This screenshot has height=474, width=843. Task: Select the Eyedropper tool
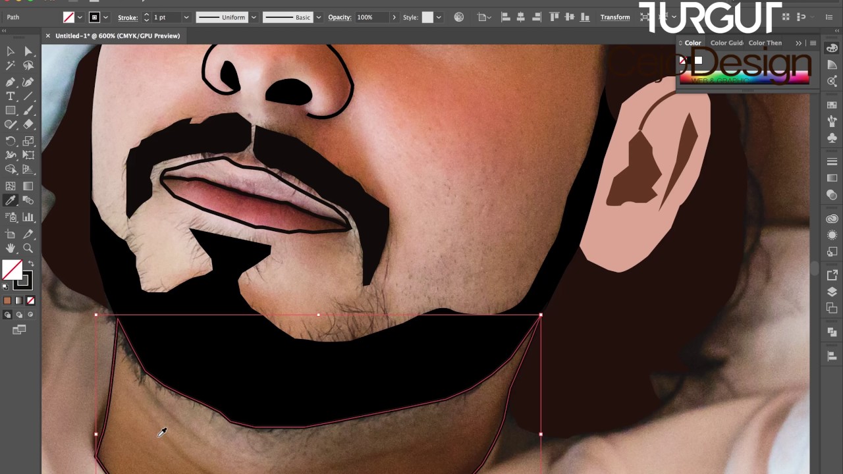(11, 201)
